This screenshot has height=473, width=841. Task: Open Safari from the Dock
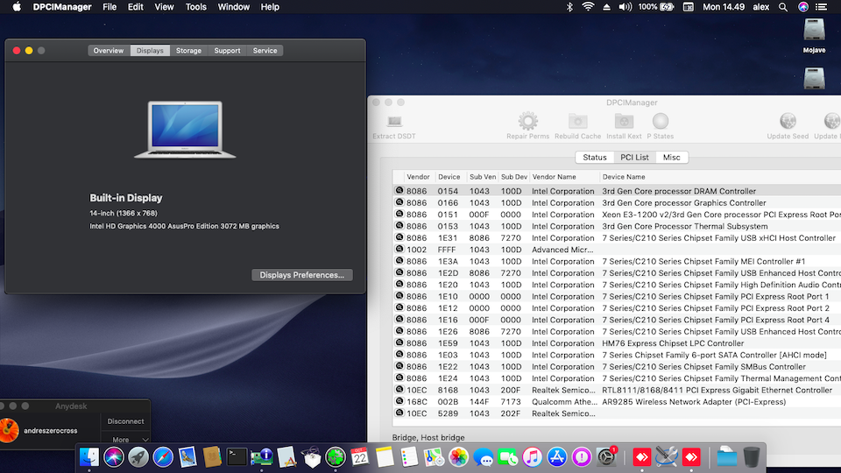coord(163,456)
